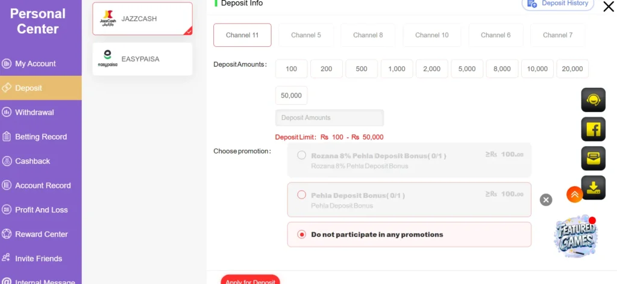Choose deposit amount 500
Viewport: 617px width, 284px height.
(x=362, y=69)
